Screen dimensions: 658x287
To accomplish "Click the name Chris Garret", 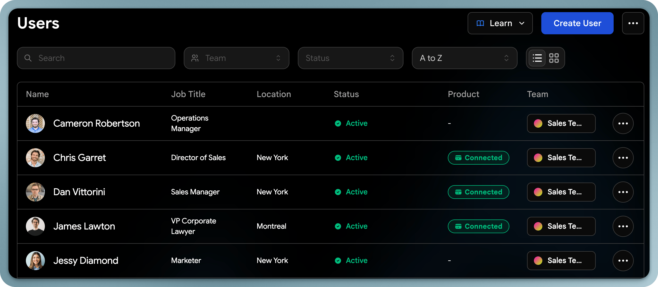I will (79, 158).
